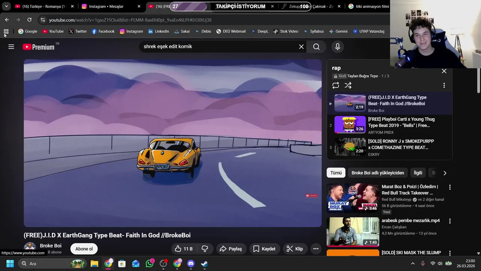Viewport: 481px width, 271px height.
Task: Toggle playlist shuffle
Action: click(348, 85)
